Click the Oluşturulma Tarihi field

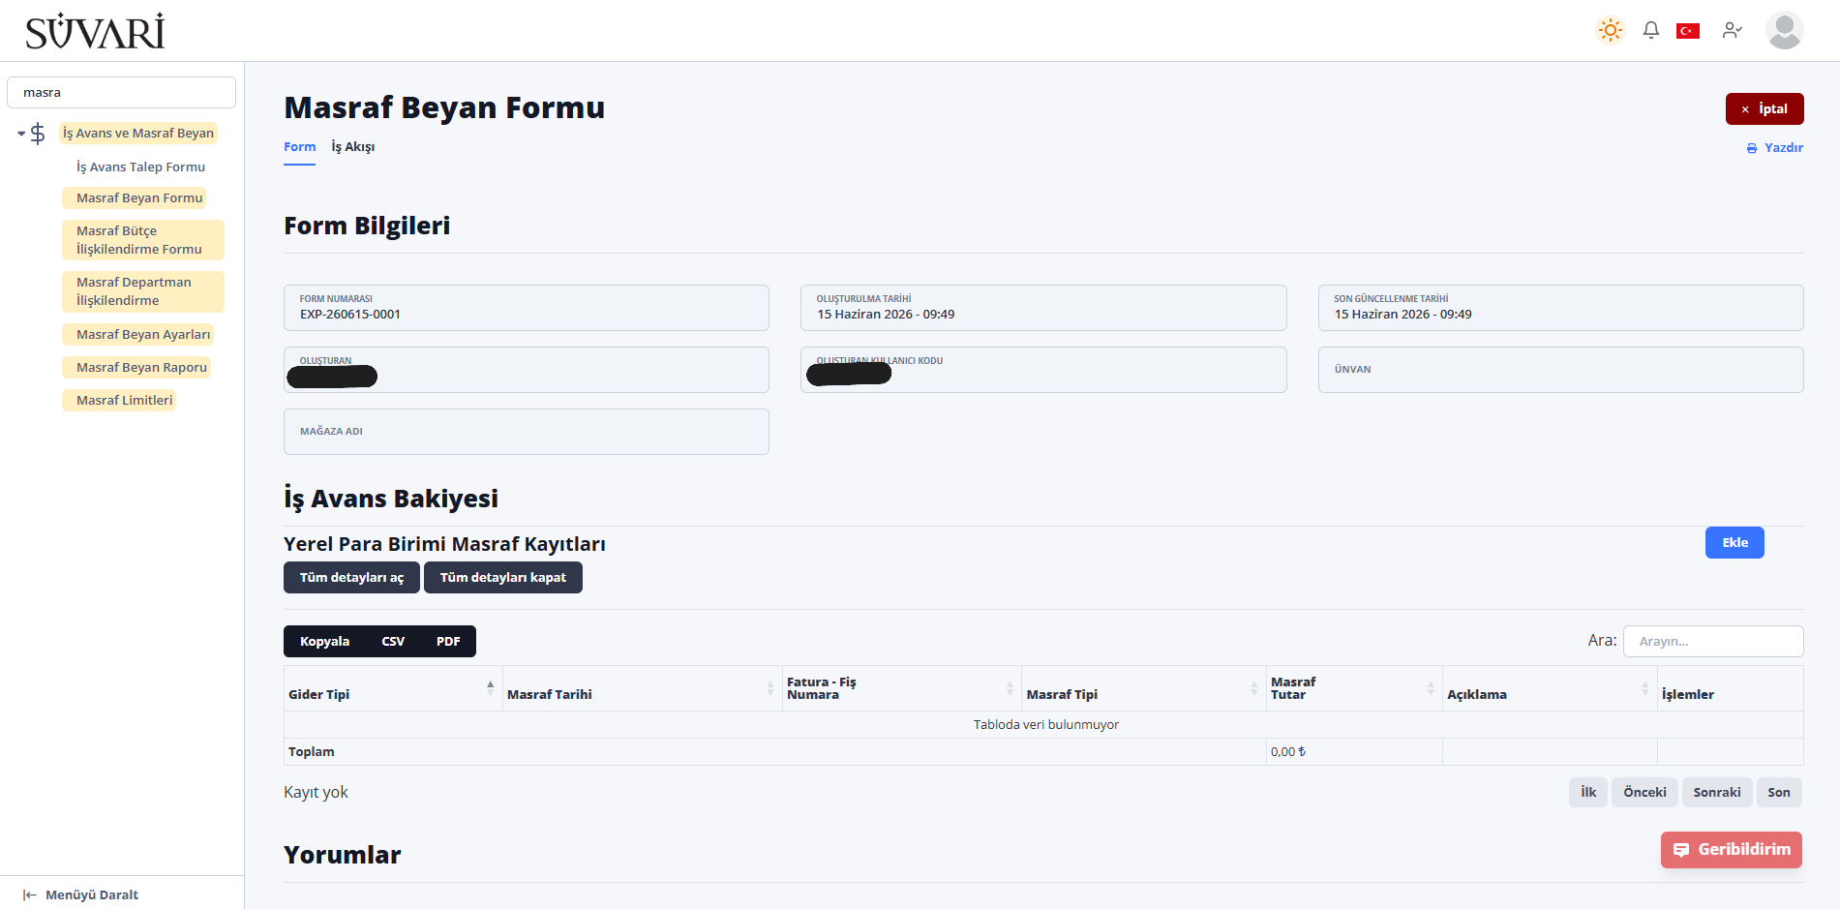coord(1043,308)
